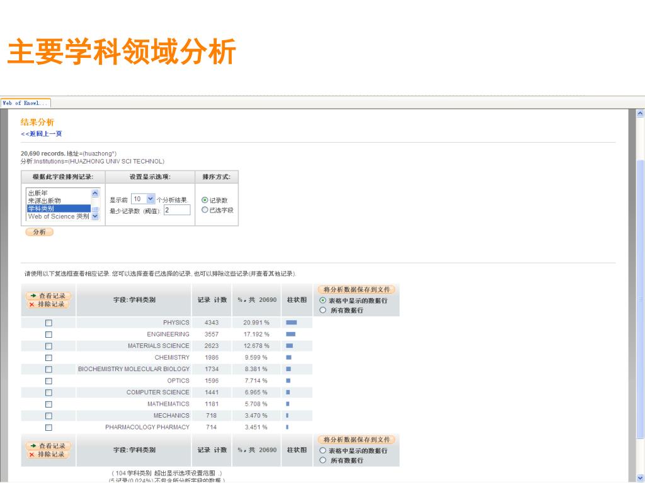Select 学科类别 in the field list
This screenshot has width=645, height=483.
pos(59,208)
